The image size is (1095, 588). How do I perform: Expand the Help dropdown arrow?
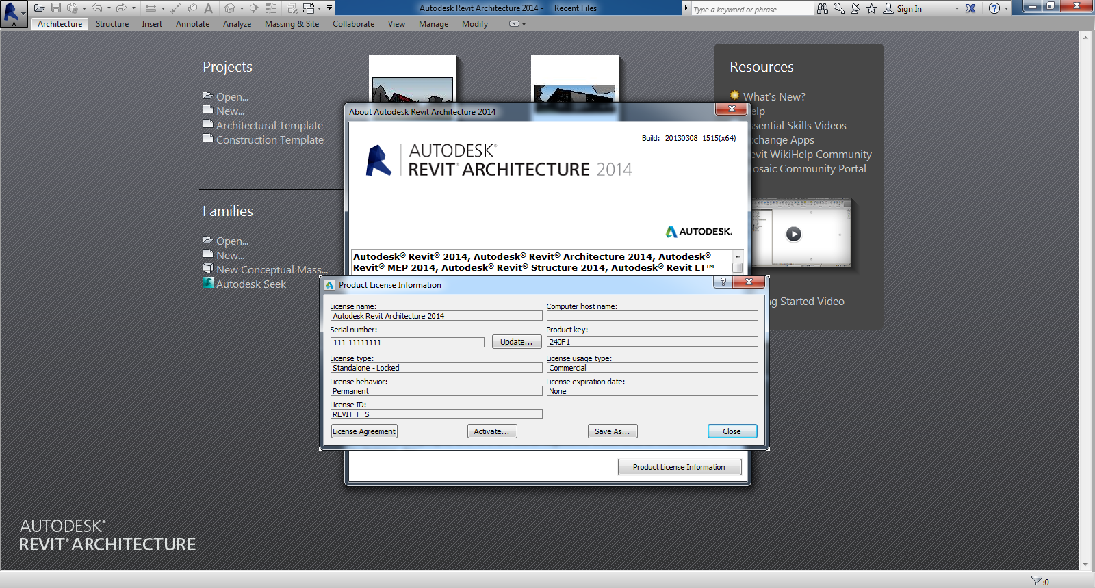coord(1006,8)
